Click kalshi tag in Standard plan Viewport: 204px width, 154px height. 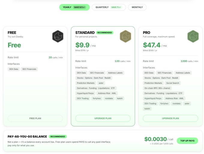[x=120, y=98]
